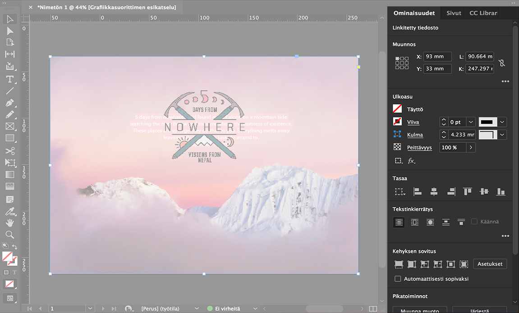Image resolution: width=519 pixels, height=313 pixels.
Task: Select the Rectangle Frame tool
Action: pos(9,127)
